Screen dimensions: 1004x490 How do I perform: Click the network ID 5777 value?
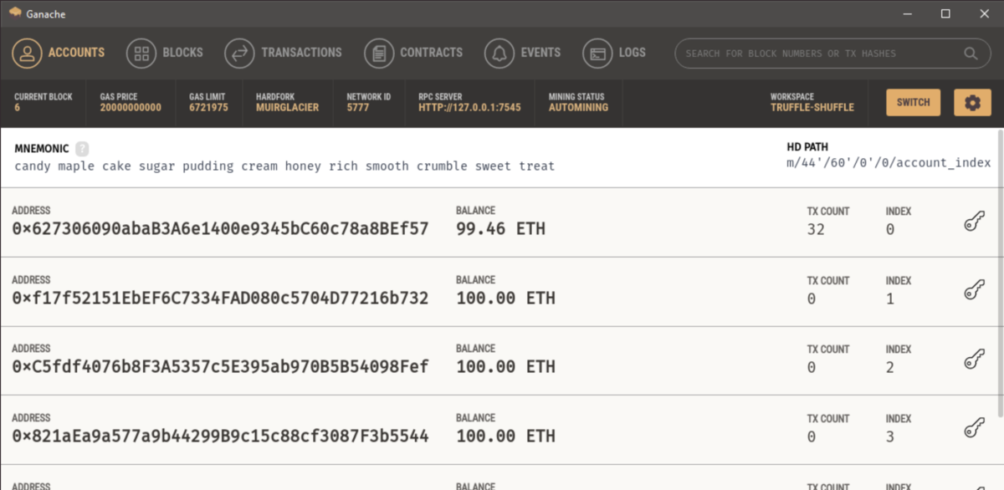click(x=357, y=108)
